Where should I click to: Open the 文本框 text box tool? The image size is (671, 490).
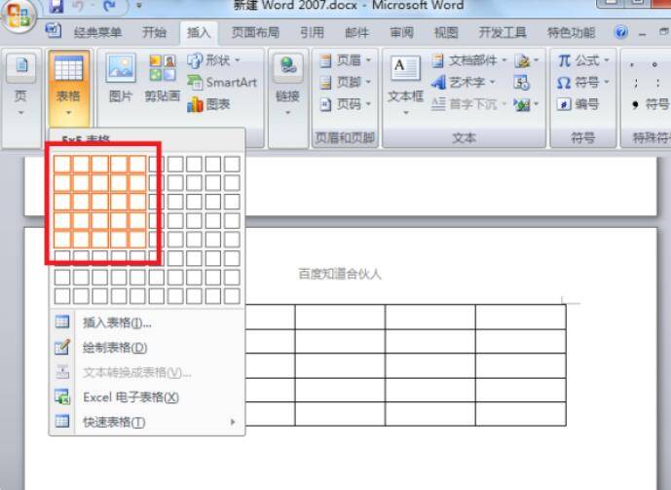(405, 82)
